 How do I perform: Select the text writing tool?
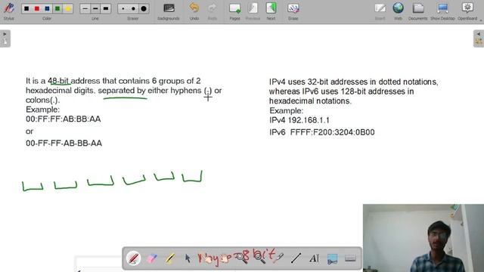[315, 258]
